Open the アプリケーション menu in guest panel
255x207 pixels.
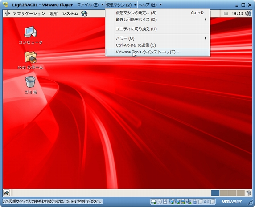tap(29, 14)
